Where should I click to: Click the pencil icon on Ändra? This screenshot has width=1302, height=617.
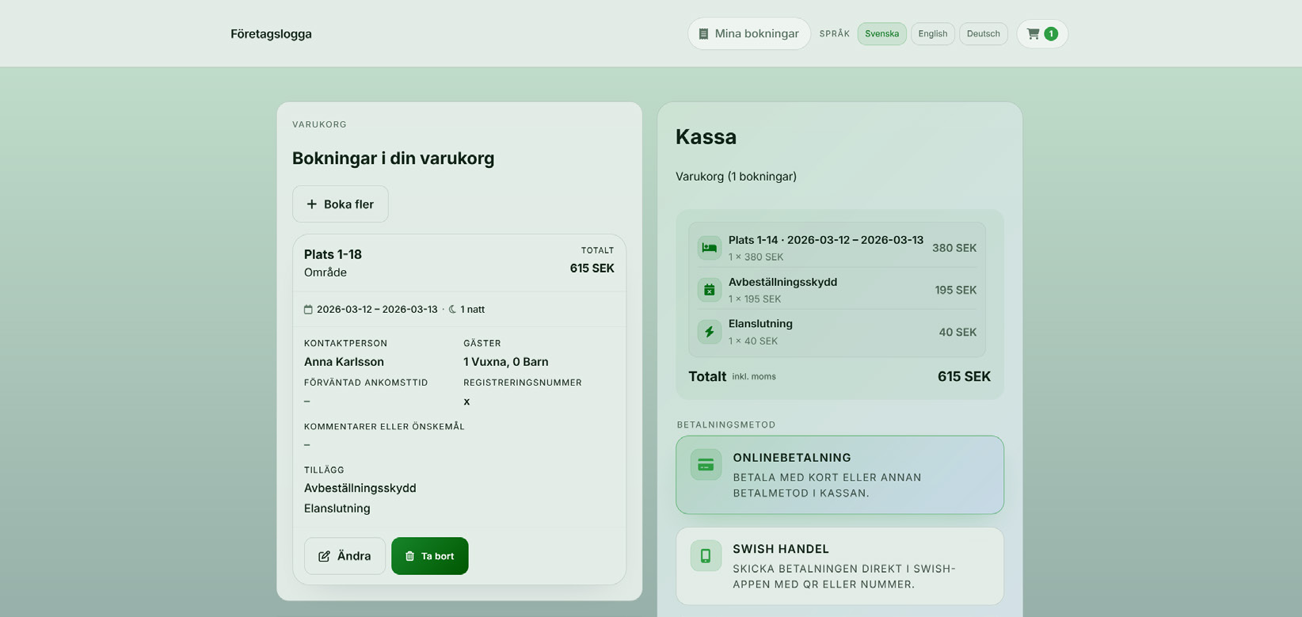[324, 556]
